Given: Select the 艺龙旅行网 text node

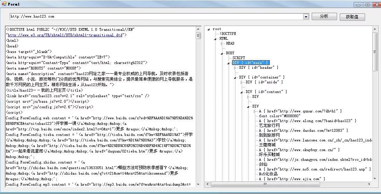Looking at the screenshot, I should click(269, 126).
